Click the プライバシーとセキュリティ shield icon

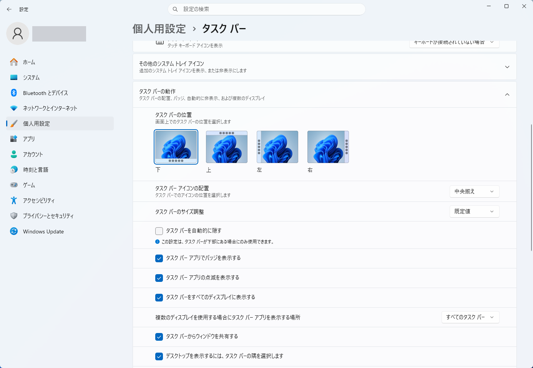(x=14, y=216)
